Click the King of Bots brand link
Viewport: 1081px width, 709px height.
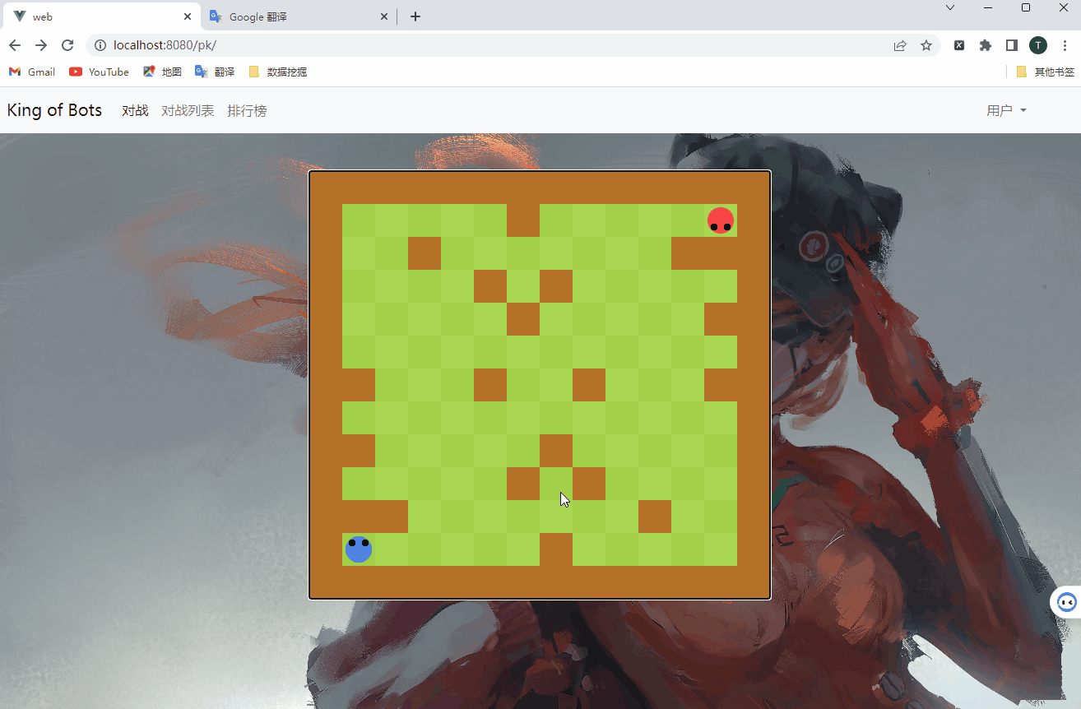[x=54, y=110]
